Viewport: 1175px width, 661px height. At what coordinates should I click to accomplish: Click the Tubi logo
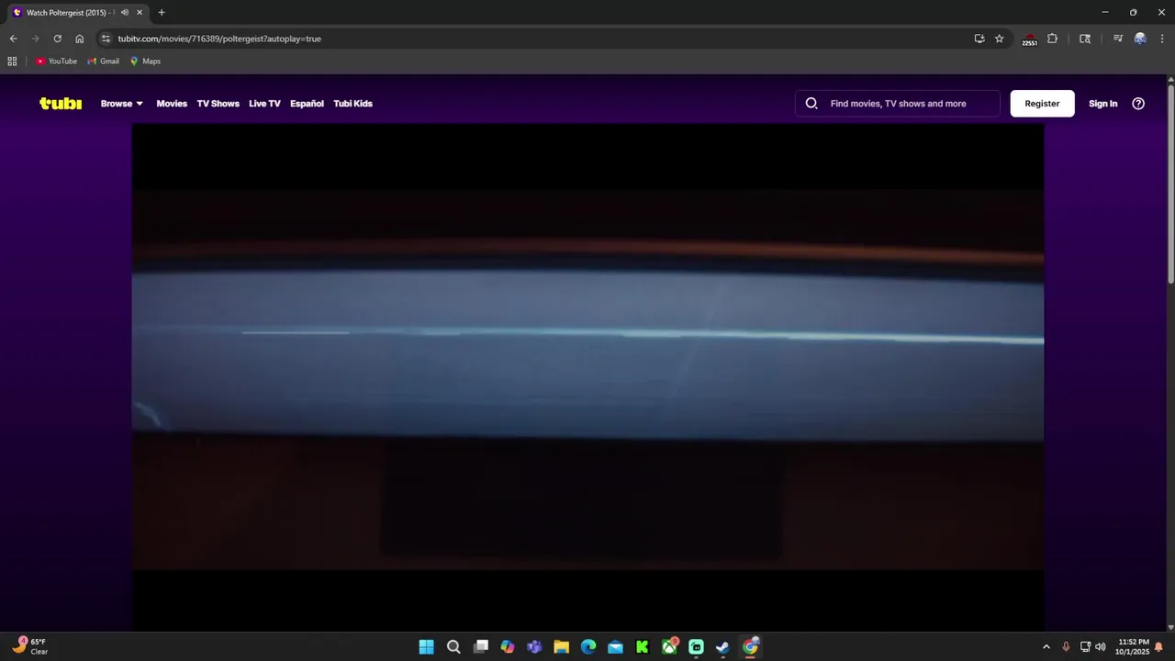coord(61,104)
